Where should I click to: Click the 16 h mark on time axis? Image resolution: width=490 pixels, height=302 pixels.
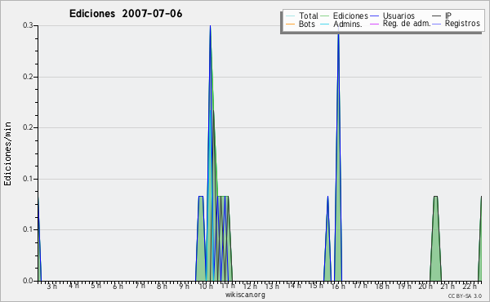pyautogui.click(x=338, y=286)
